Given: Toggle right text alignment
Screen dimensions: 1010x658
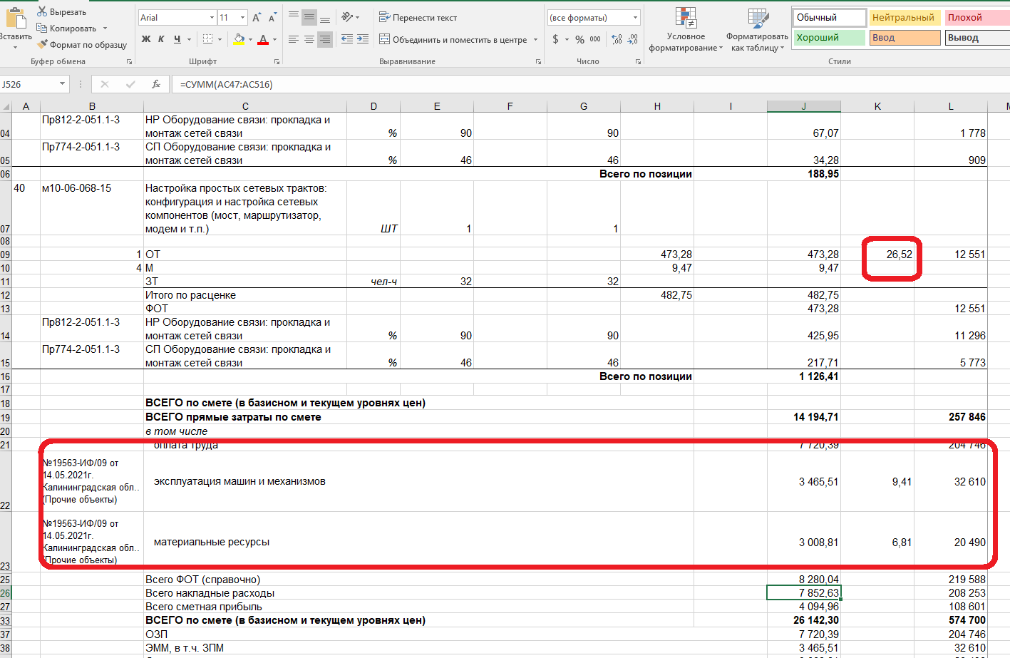Looking at the screenshot, I should (x=325, y=39).
